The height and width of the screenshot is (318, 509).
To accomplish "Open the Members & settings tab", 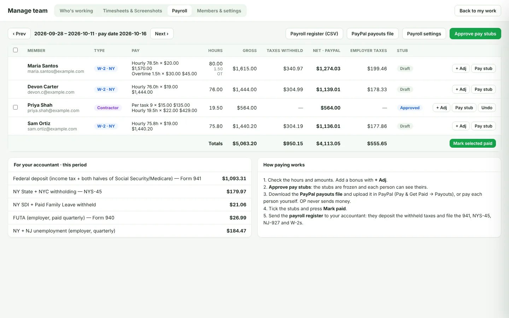I will click(219, 11).
